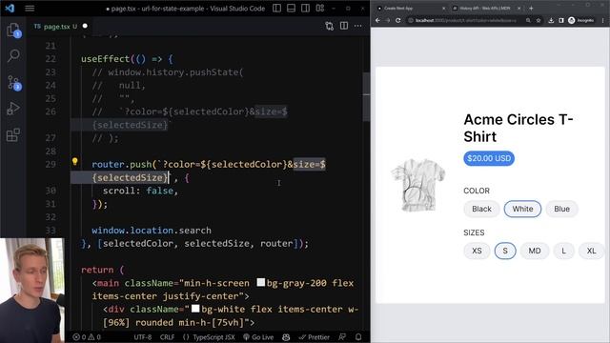Click line number 28 in the gutter
Image resolution: width=610 pixels, height=343 pixels.
coord(51,151)
